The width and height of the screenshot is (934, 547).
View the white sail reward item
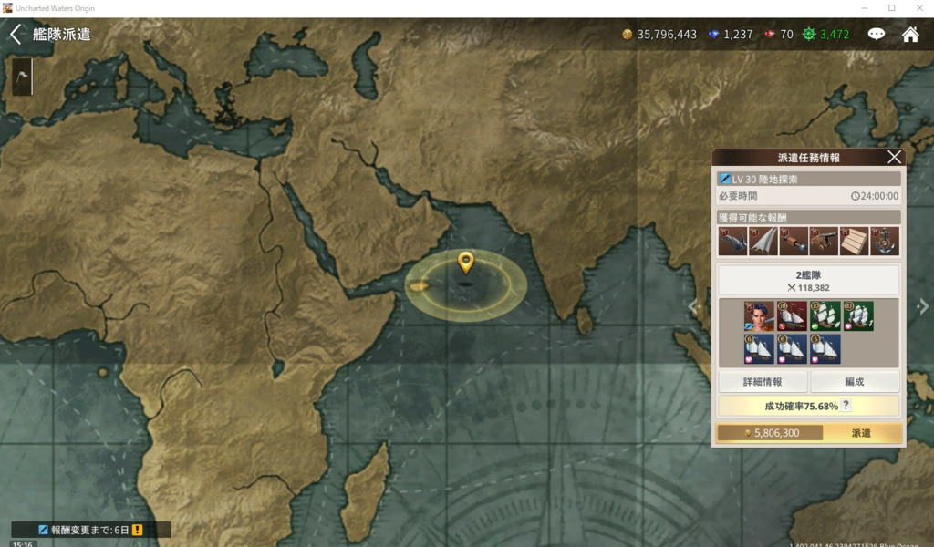(x=763, y=241)
